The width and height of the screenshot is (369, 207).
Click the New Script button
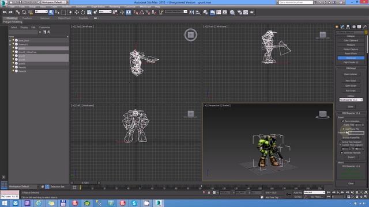click(x=351, y=80)
